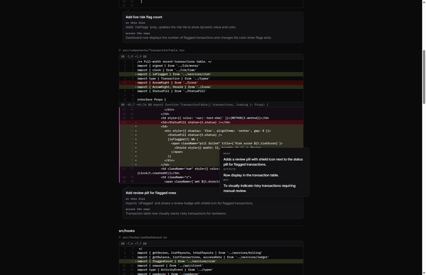Click the METHOD[t.method] table cell line
Screen dimensions: 426x275
click(211, 118)
